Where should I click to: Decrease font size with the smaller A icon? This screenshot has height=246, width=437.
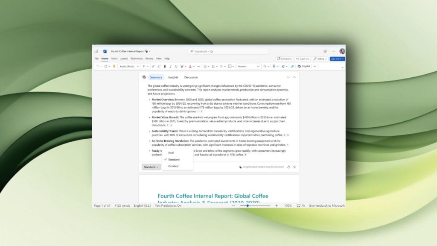(x=159, y=66)
